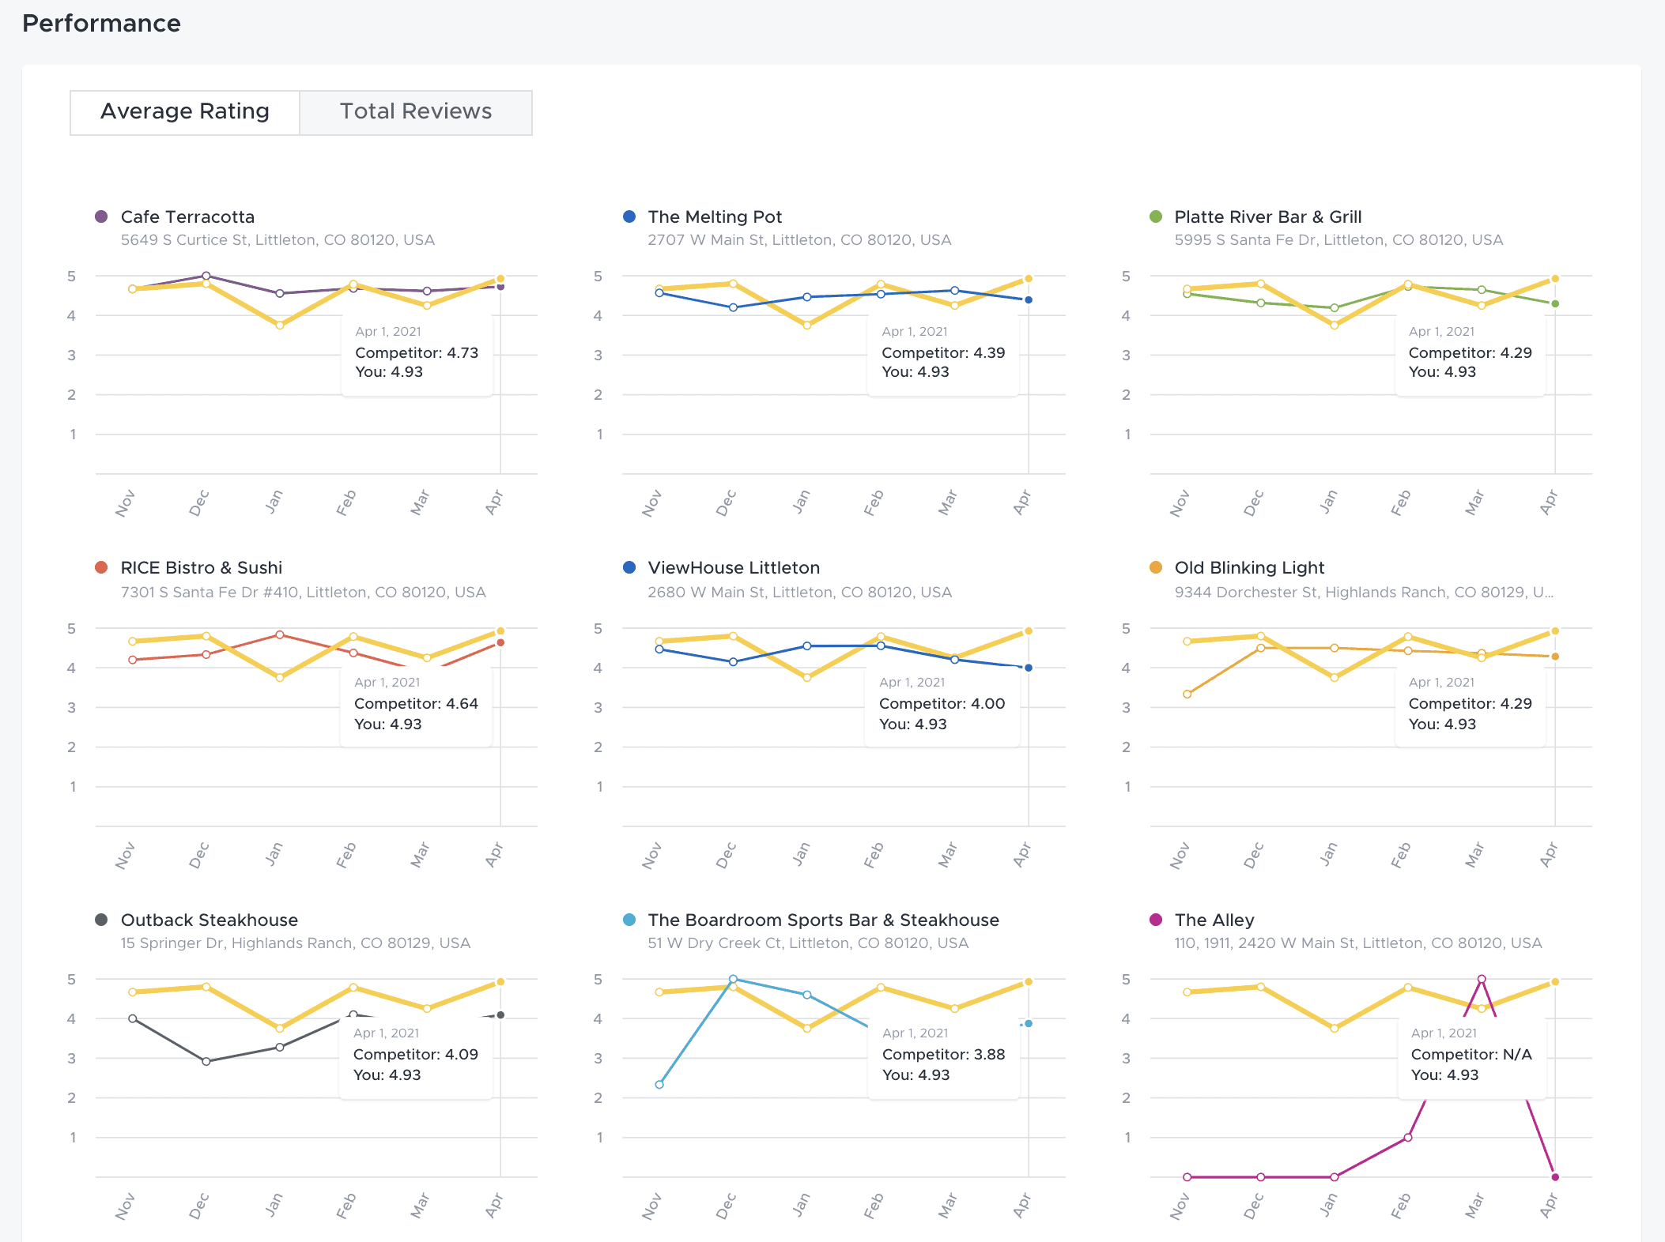Image resolution: width=1665 pixels, height=1242 pixels.
Task: Click ViewHouse Littleton's address text
Action: (x=799, y=592)
